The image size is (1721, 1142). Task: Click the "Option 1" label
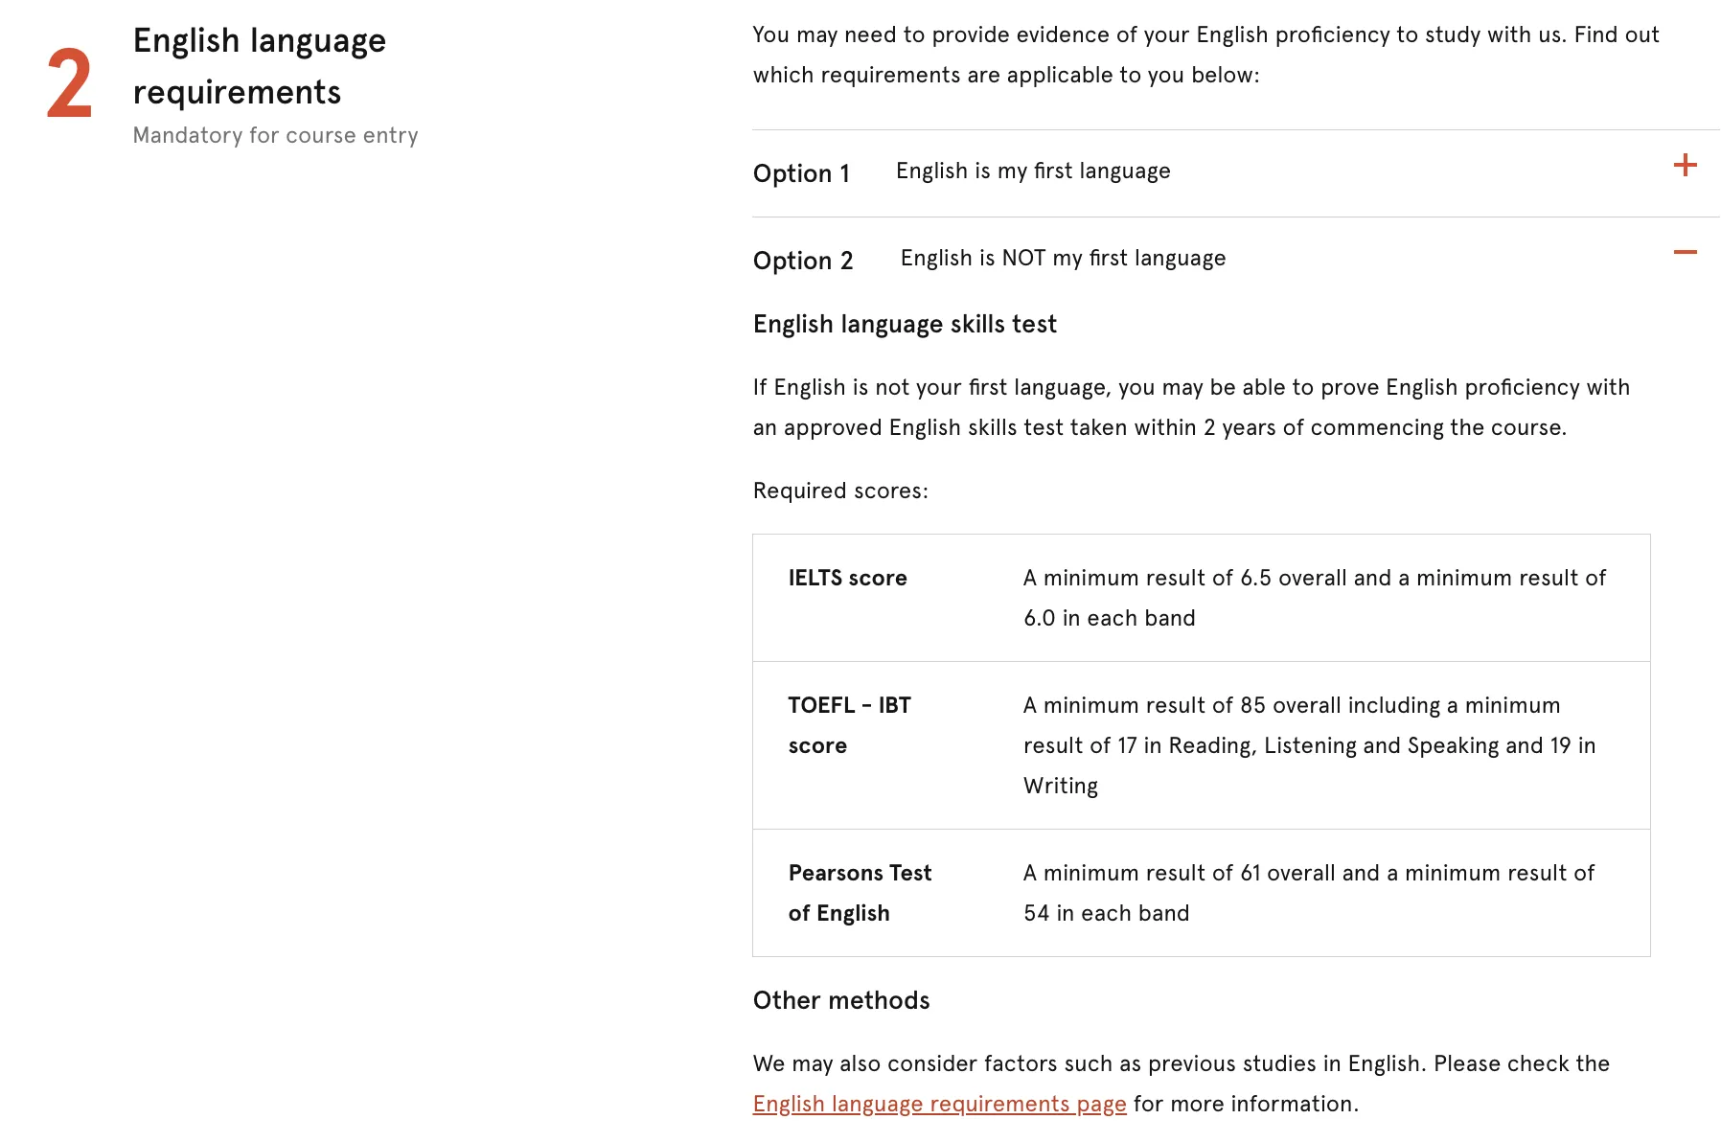pos(801,173)
